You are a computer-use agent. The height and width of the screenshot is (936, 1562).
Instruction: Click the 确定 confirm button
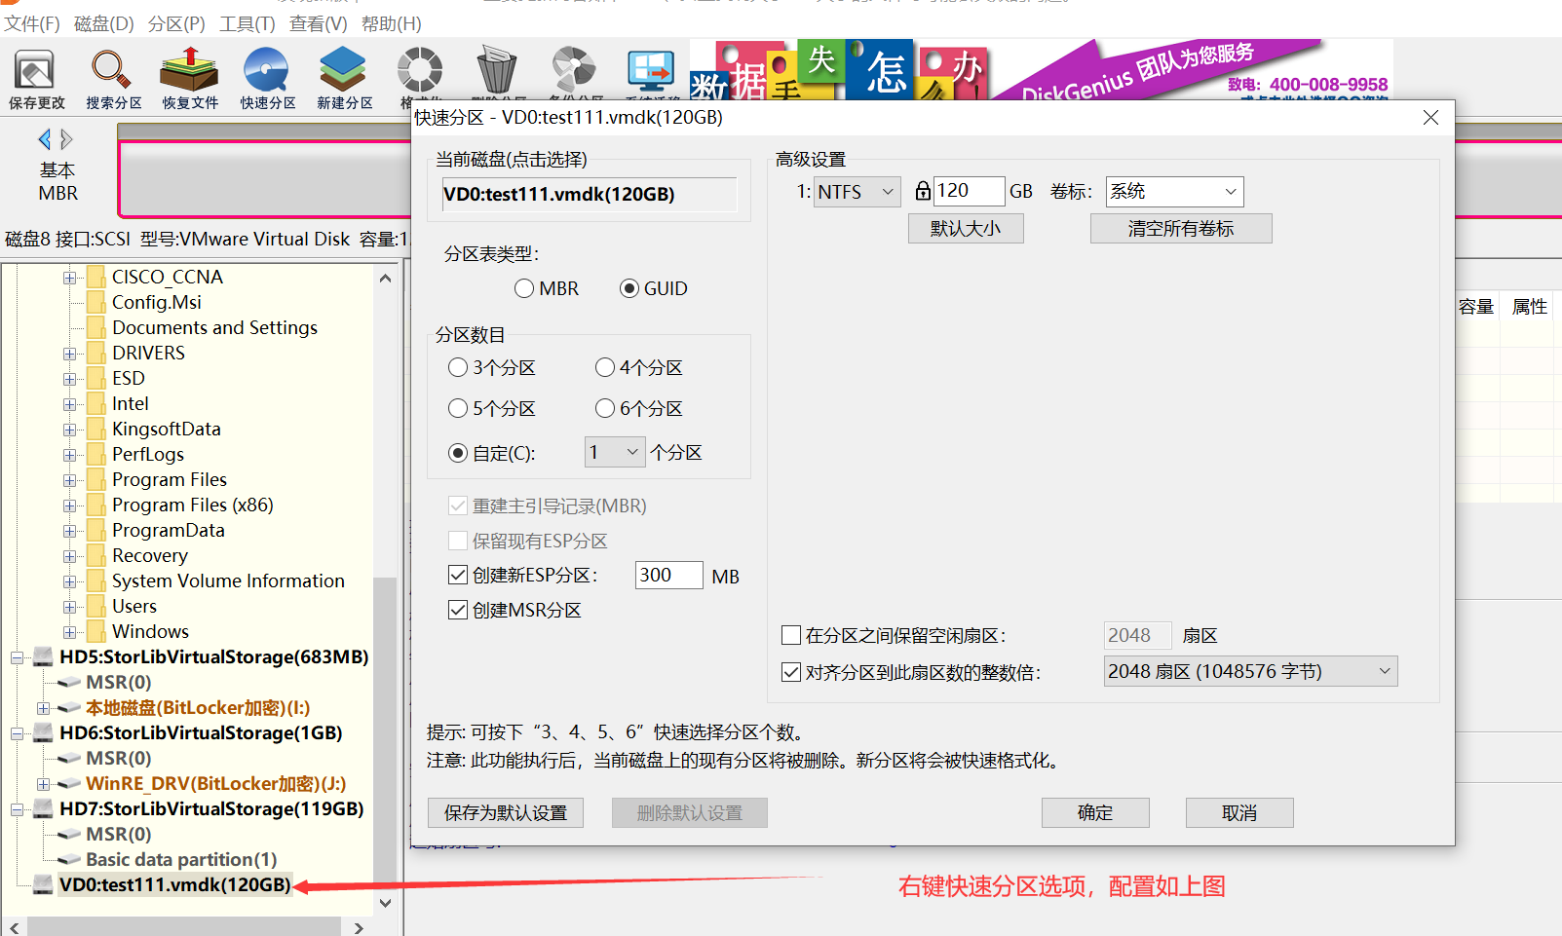coord(1094,812)
